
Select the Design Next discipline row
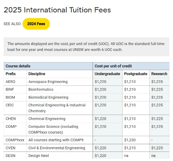tap(86, 156)
